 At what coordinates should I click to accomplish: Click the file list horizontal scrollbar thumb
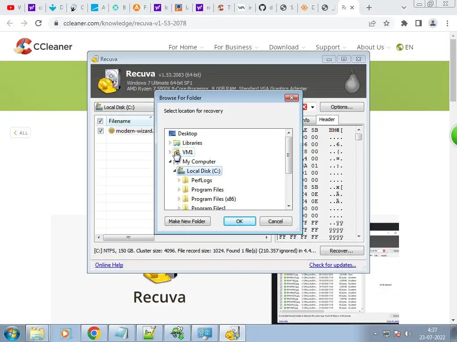[x=129, y=237]
